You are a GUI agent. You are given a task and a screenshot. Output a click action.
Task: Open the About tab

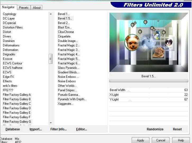click(x=36, y=8)
